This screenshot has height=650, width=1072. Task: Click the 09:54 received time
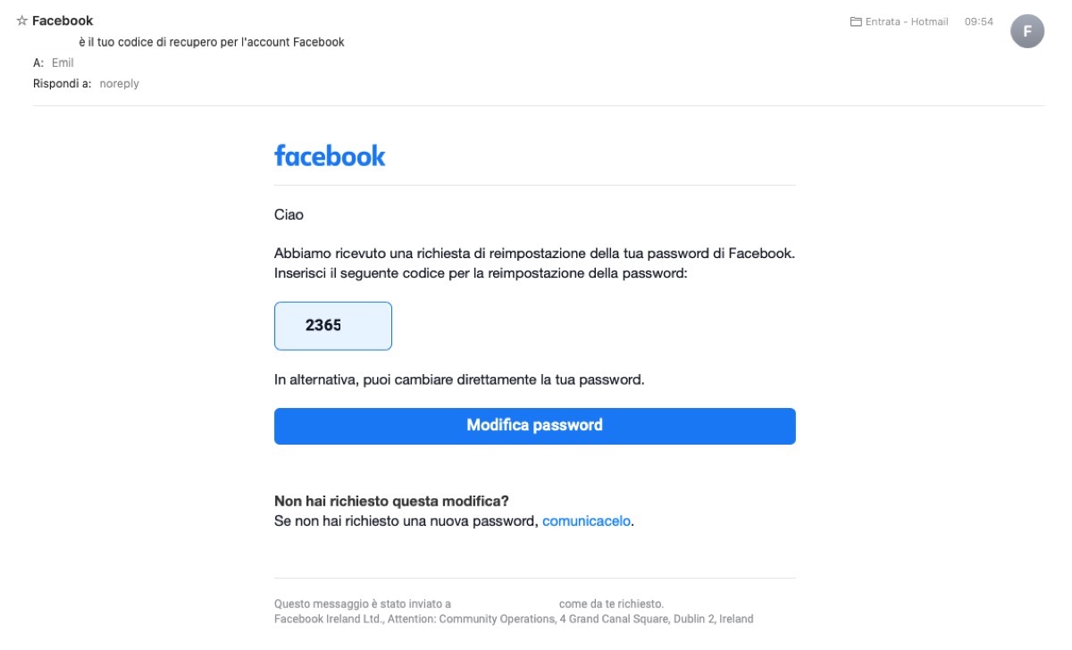pos(979,21)
